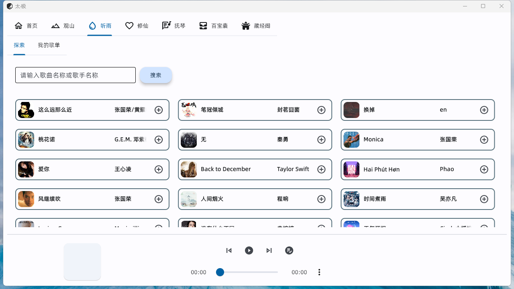Image resolution: width=514 pixels, height=289 pixels.
Task: Click artist name Phao
Action: pyautogui.click(x=447, y=169)
